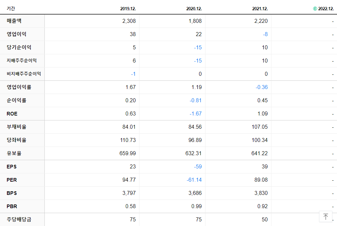Click the quick ratio value 96.89
The width and height of the screenshot is (337, 226).
(195, 140)
